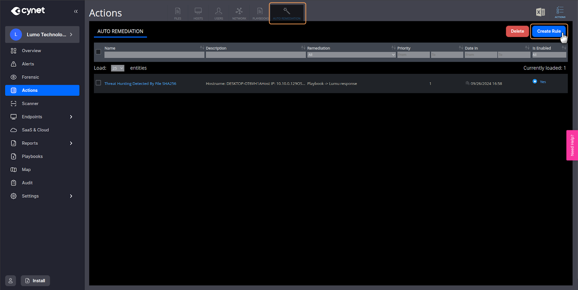Open the Files actions icon

click(177, 13)
